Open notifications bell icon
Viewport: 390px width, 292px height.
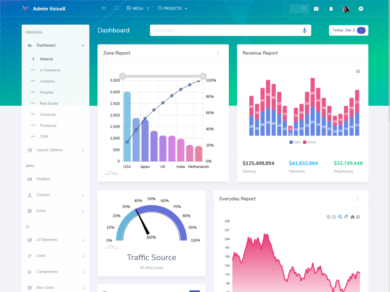coord(331,9)
